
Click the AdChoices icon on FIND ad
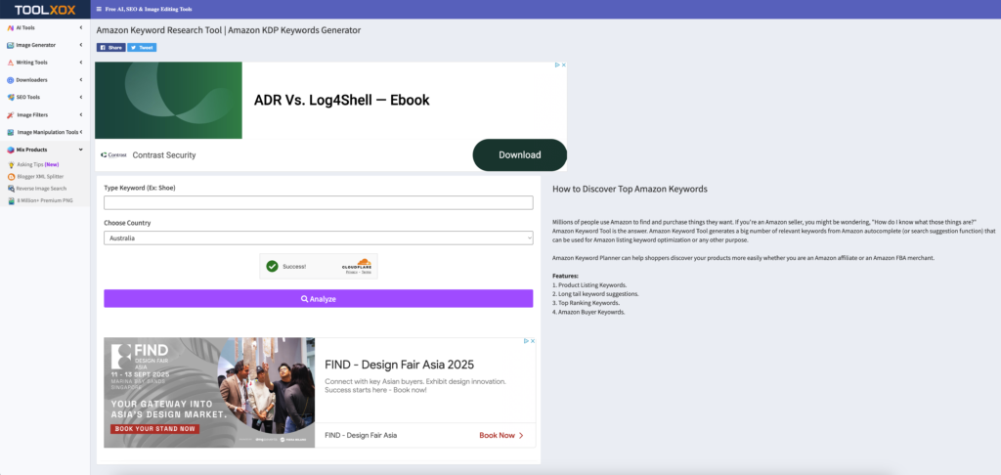coord(526,341)
